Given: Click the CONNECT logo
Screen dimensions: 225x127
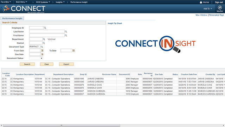Looking at the screenshot, I should [x=24, y=8].
